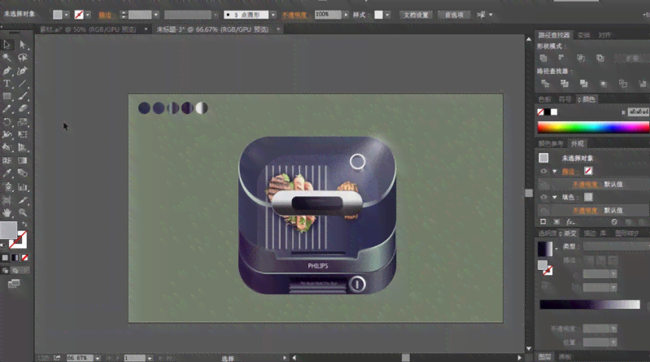Open the stroke color dropdown in control bar
This screenshot has width=650, height=362.
88,15
